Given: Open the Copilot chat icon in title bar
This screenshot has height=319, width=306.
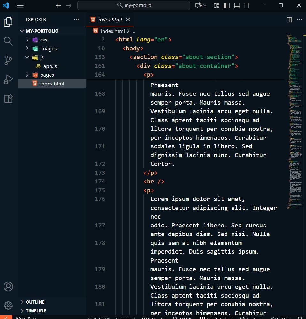Looking at the screenshot, I should pyautogui.click(x=198, y=5).
